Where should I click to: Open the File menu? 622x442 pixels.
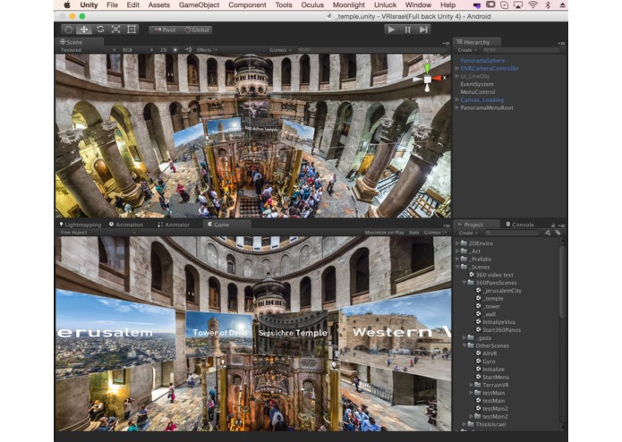(x=112, y=5)
